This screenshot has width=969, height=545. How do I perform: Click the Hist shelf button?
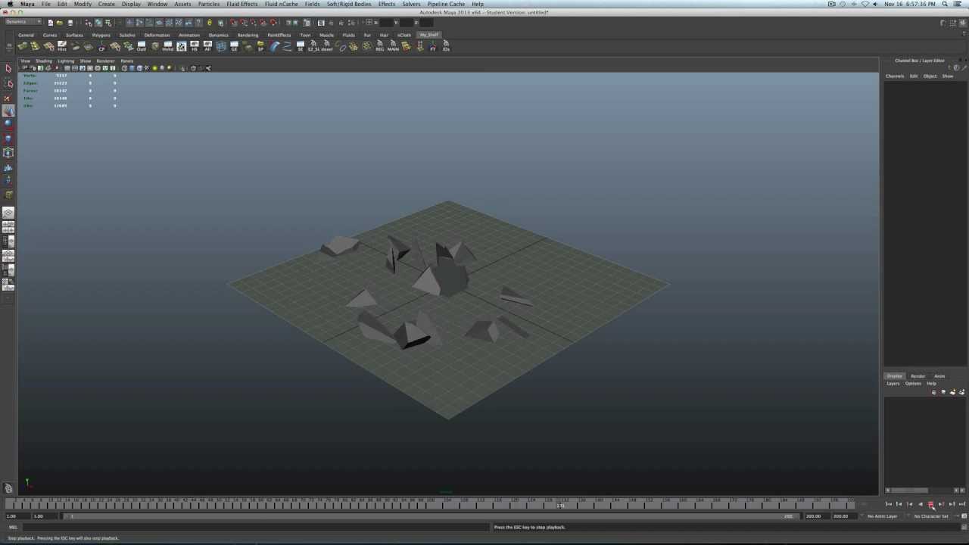[62, 46]
